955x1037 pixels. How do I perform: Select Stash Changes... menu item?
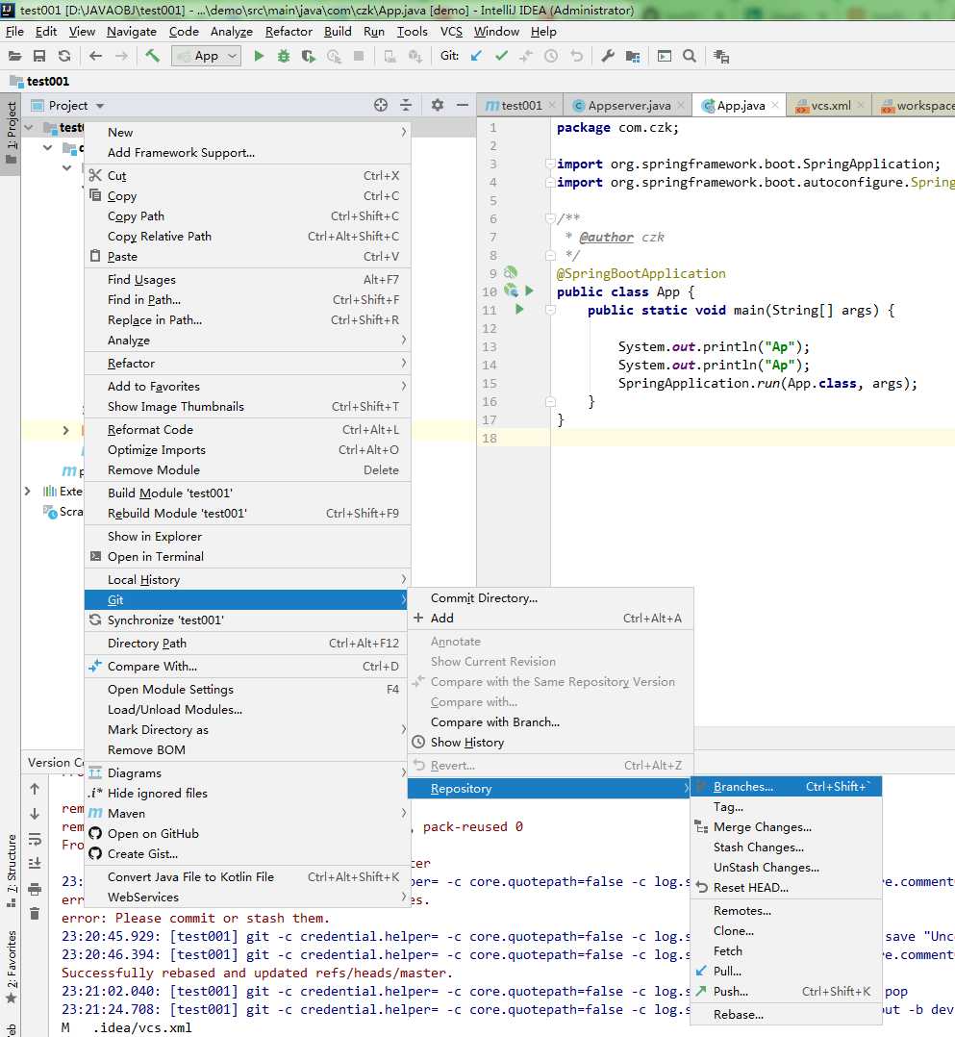[x=786, y=847]
